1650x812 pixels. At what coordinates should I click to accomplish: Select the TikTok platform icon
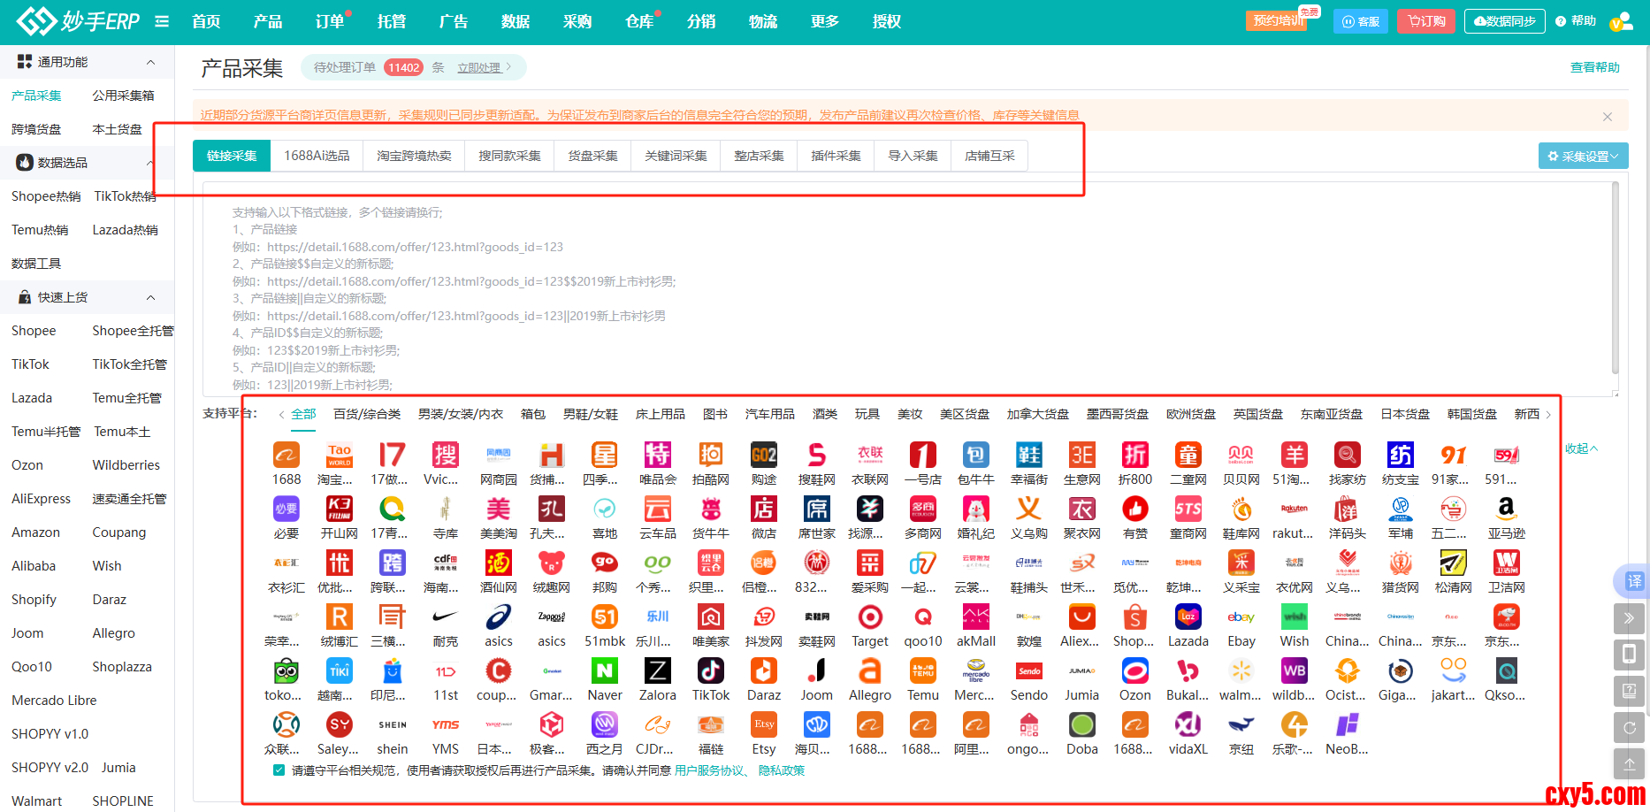(x=710, y=671)
